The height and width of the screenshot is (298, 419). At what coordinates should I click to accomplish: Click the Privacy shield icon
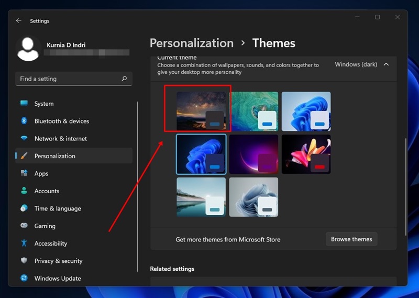click(24, 261)
